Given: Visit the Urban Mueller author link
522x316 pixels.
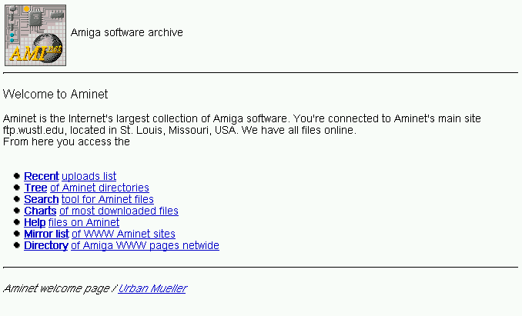Looking at the screenshot, I should [152, 288].
